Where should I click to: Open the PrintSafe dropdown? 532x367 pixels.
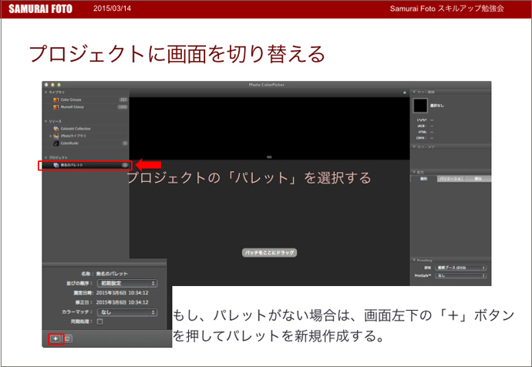(x=461, y=276)
